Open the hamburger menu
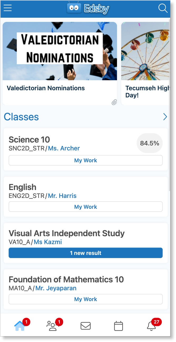The height and width of the screenshot is (342, 176). pos(8,8)
